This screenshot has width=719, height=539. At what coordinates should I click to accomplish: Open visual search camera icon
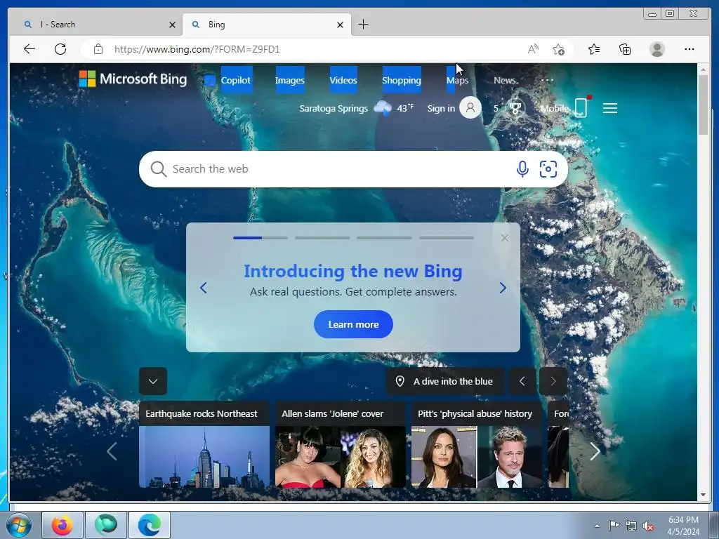(548, 169)
